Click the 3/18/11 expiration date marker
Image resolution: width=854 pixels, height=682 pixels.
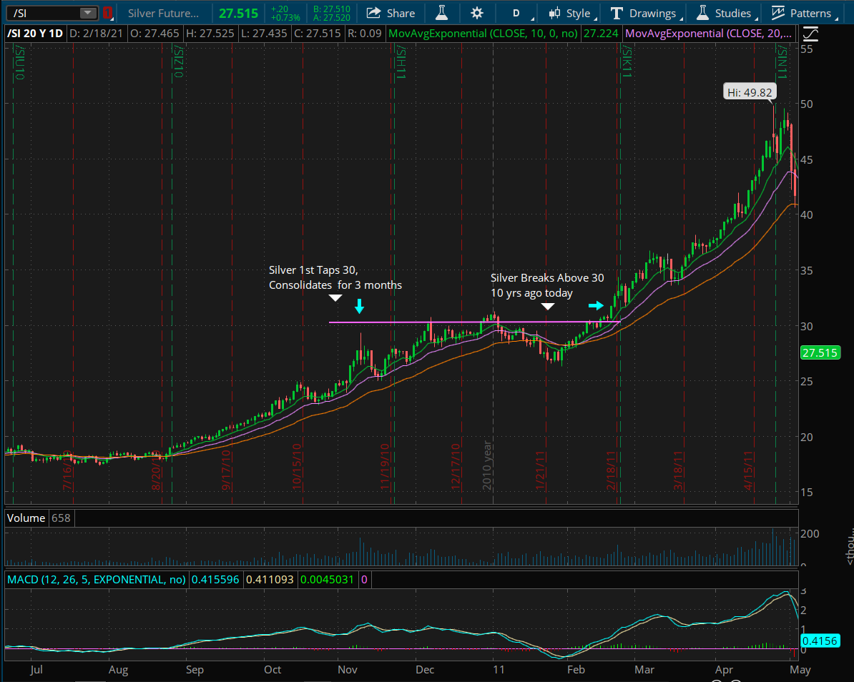click(x=678, y=470)
